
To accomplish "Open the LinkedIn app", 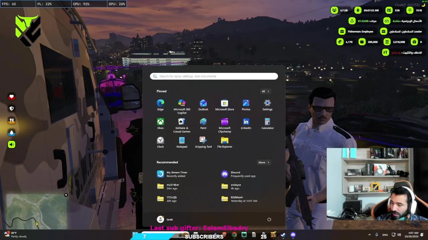I will click(246, 123).
